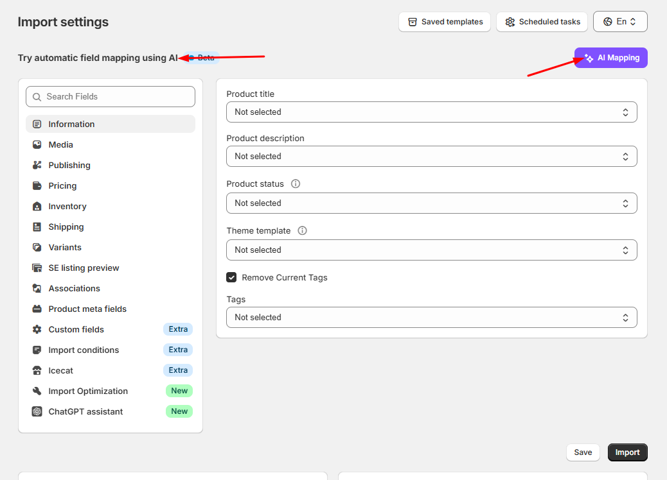Click the SE listing preview icon

pyautogui.click(x=37, y=268)
